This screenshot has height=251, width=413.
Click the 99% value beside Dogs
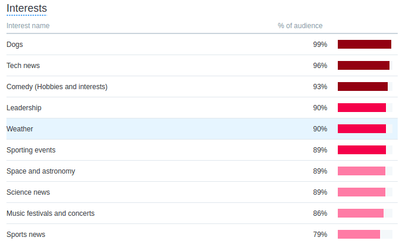pos(320,45)
